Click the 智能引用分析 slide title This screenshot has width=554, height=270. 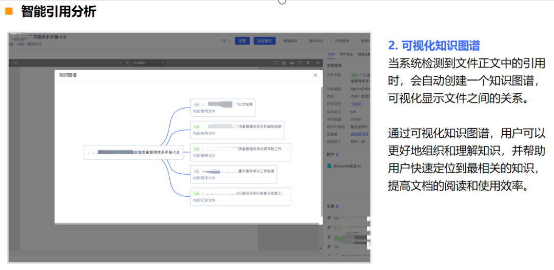[58, 12]
